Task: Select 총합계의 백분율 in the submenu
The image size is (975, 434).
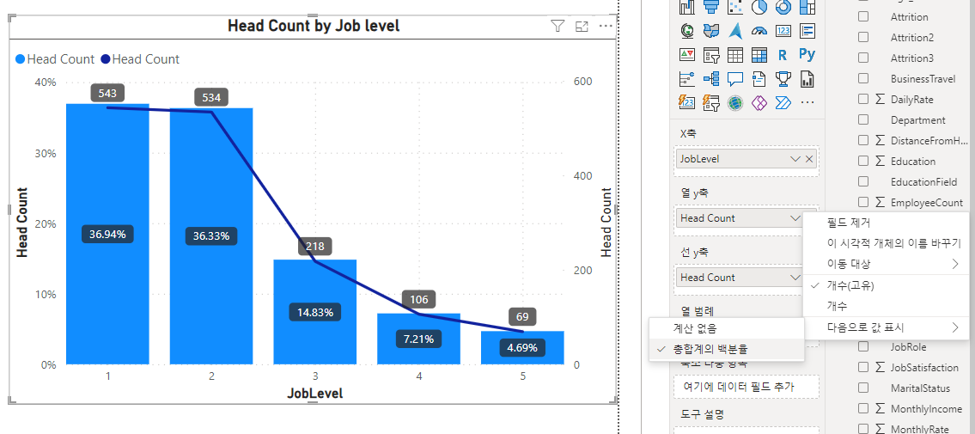Action: [x=726, y=350]
